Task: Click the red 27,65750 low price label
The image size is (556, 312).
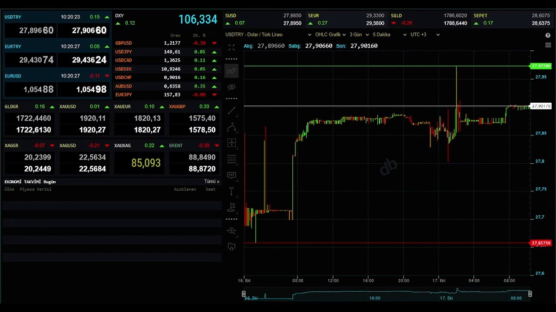Action: (541, 243)
